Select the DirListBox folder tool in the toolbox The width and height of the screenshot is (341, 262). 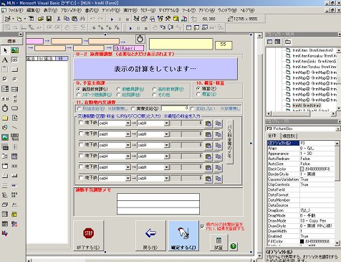5,118
